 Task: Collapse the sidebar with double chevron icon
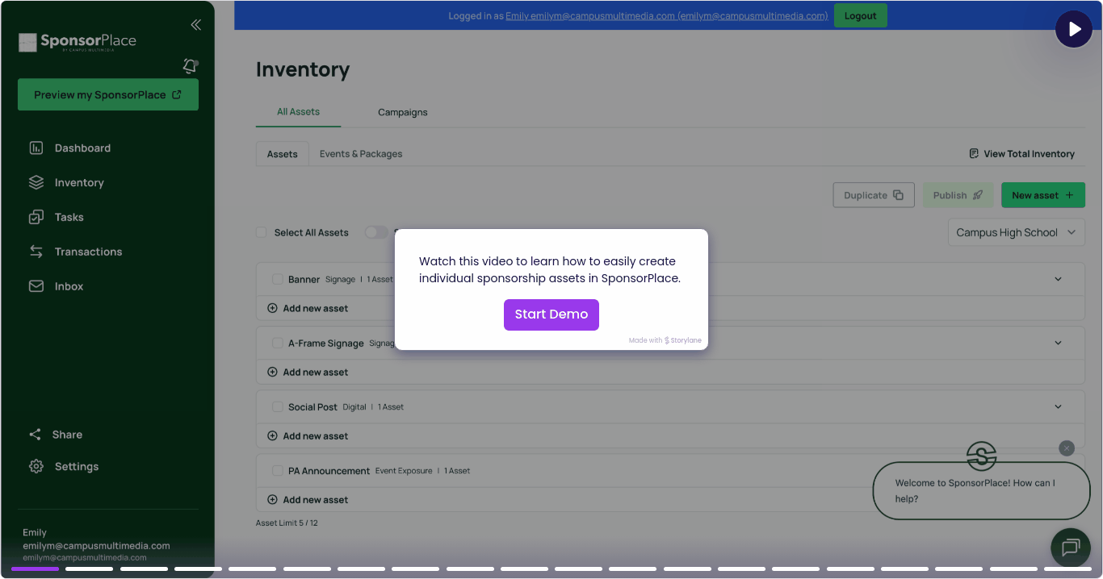tap(195, 25)
